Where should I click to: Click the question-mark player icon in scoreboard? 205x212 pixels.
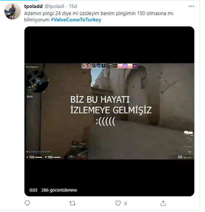(104, 66)
